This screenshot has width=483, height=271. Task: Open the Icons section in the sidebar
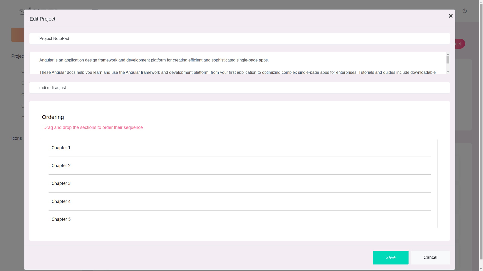[17, 138]
